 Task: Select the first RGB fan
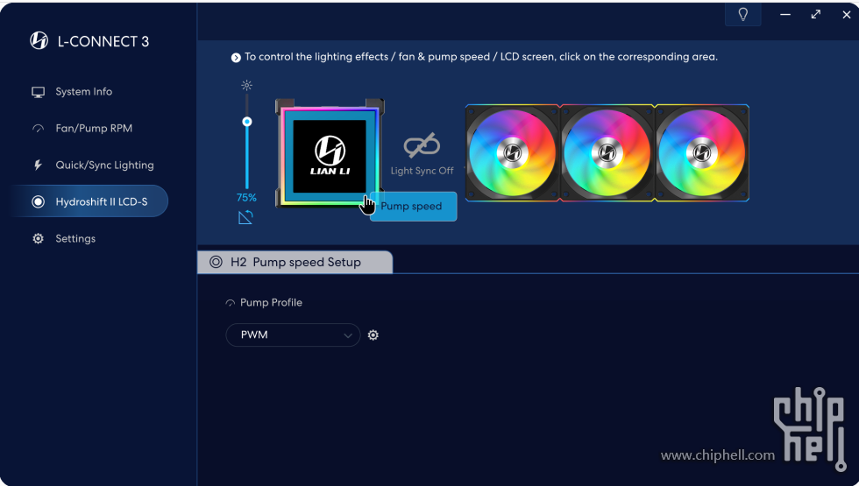pyautogui.click(x=512, y=152)
